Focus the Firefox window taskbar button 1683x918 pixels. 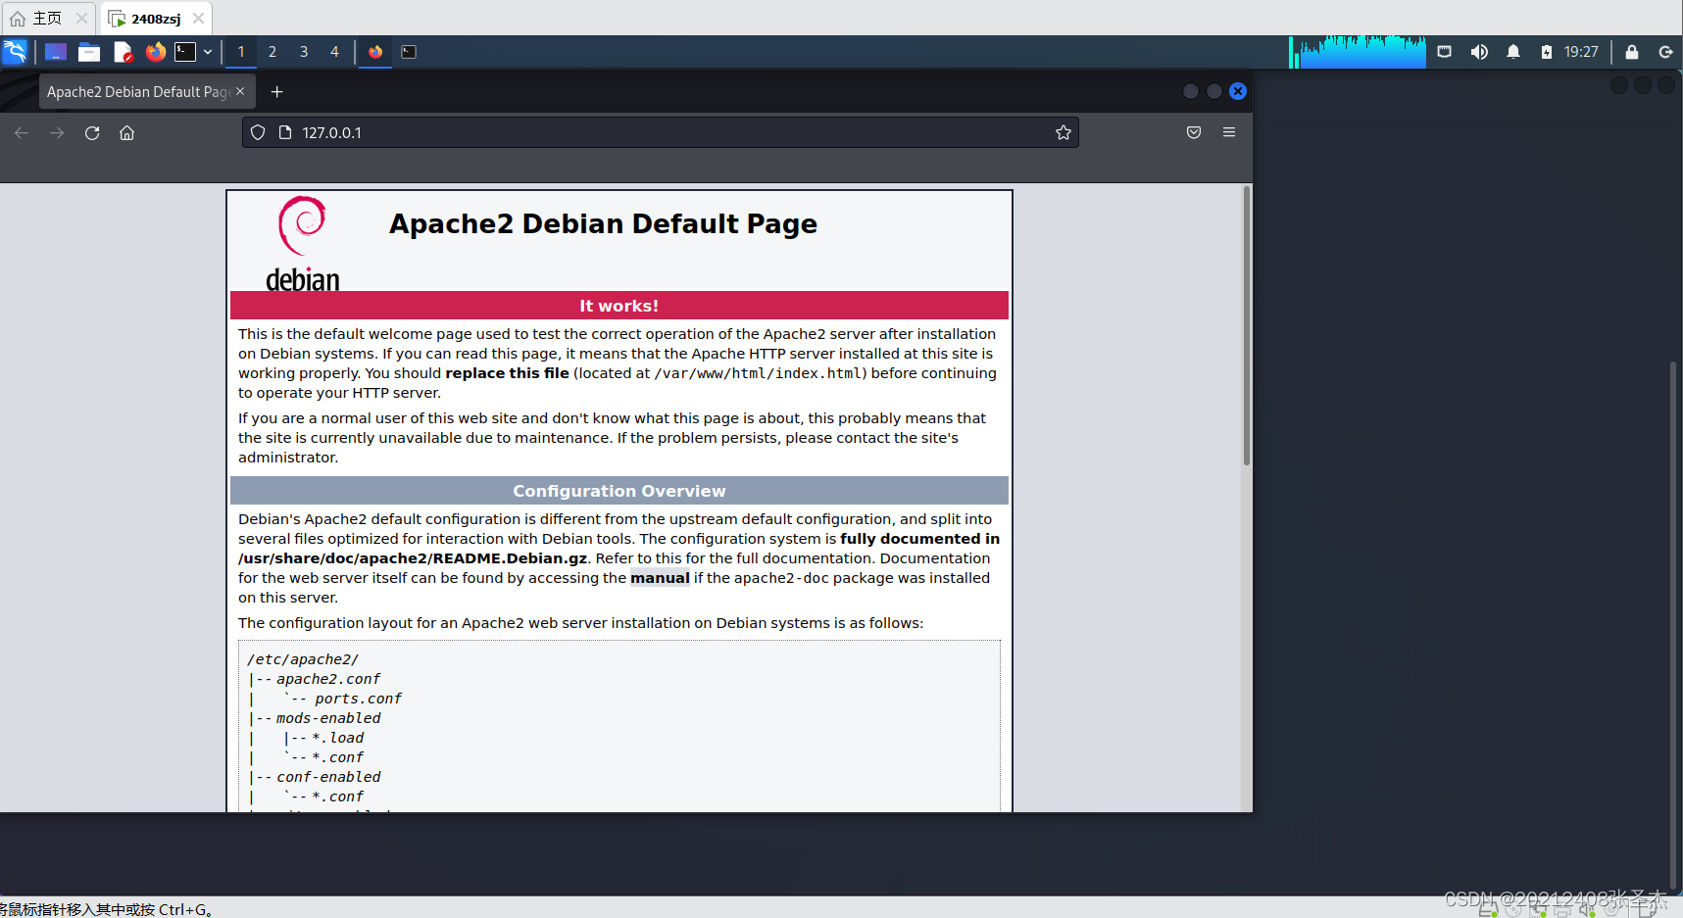click(375, 52)
